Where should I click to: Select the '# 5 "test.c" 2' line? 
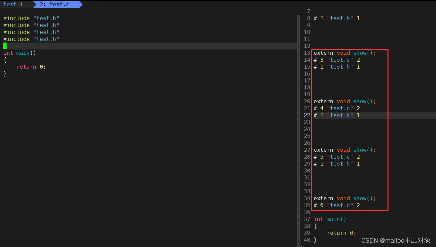[x=337, y=157]
